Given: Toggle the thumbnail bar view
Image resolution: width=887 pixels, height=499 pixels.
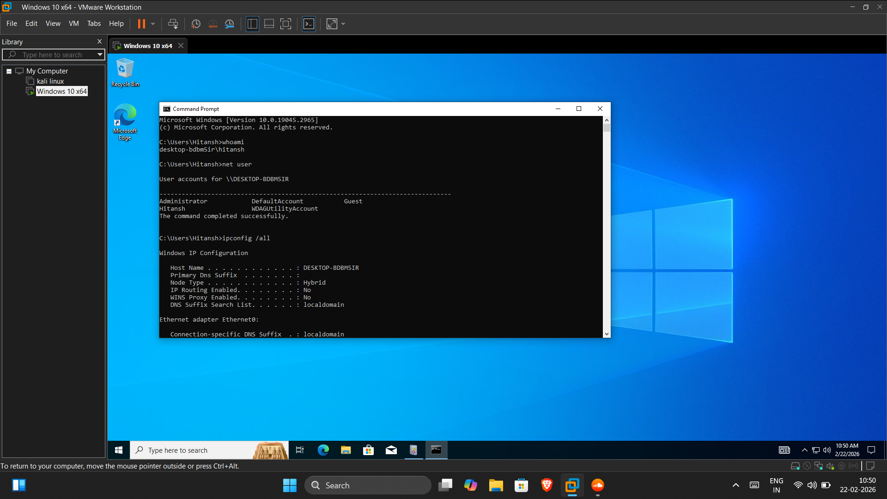Looking at the screenshot, I should coord(269,24).
